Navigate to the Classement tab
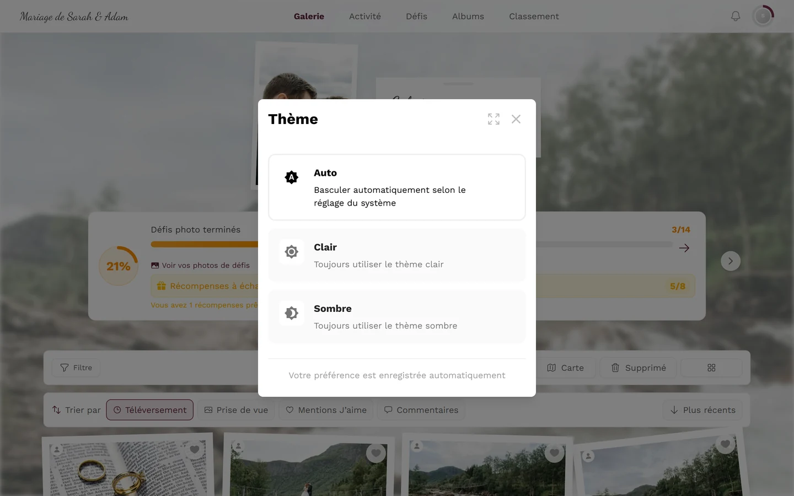Screen dimensions: 794x496 (x=534, y=17)
